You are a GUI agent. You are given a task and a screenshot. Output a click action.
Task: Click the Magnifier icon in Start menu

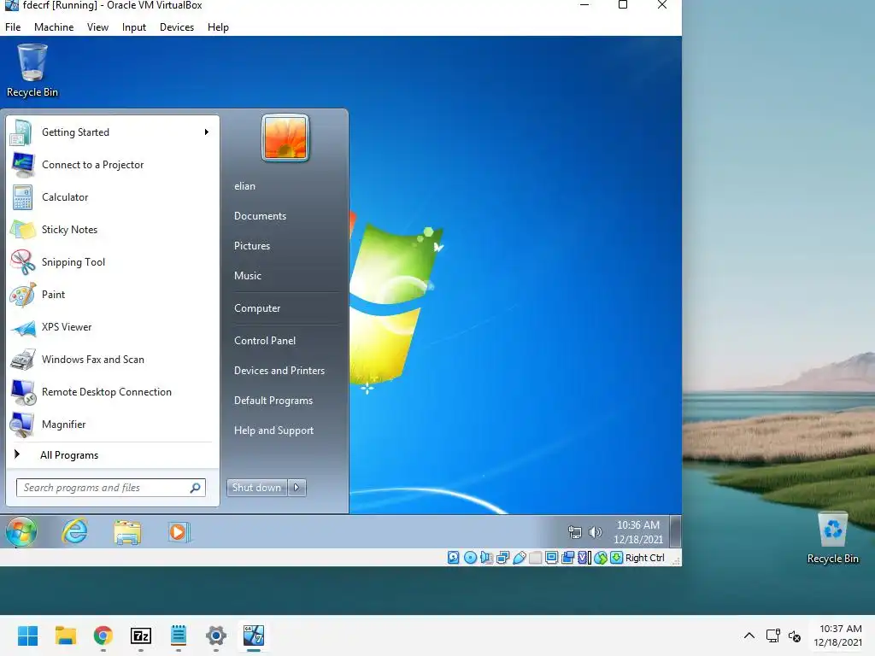tap(22, 425)
